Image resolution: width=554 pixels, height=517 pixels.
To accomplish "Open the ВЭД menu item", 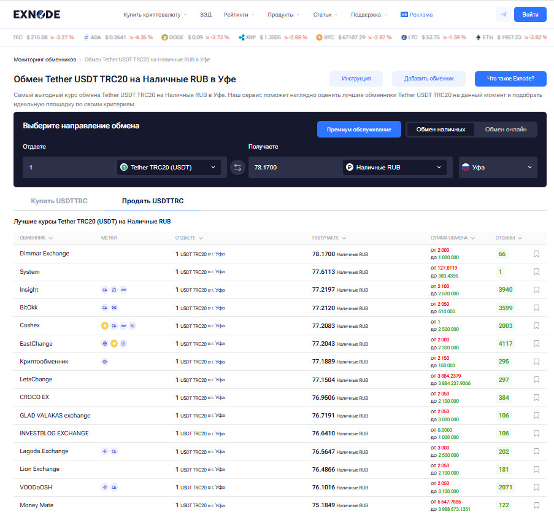I will click(206, 15).
